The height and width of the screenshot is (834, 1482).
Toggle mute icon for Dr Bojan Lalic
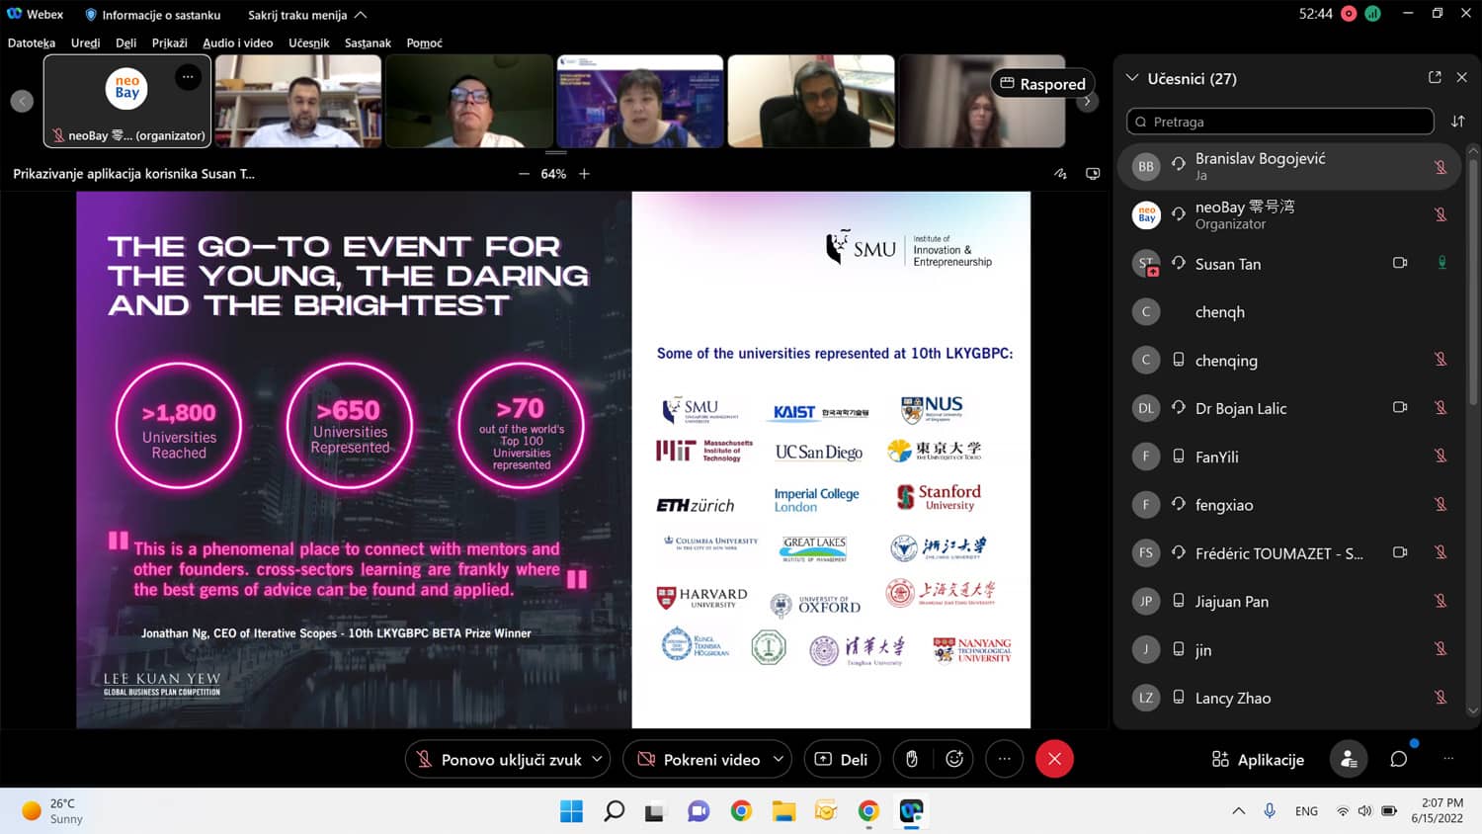(1441, 407)
